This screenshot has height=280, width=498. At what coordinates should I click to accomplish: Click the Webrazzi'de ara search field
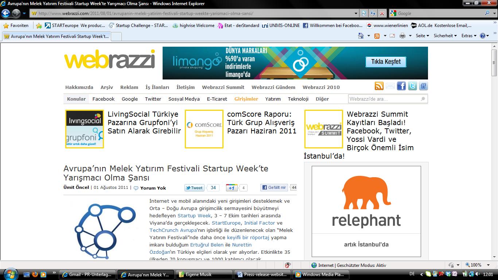384,99
